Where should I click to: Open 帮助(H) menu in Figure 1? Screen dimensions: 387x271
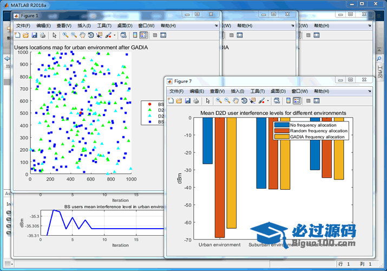click(x=168, y=25)
